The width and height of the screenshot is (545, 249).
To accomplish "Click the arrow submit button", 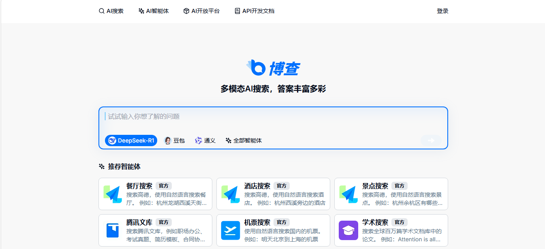I will pos(431,140).
